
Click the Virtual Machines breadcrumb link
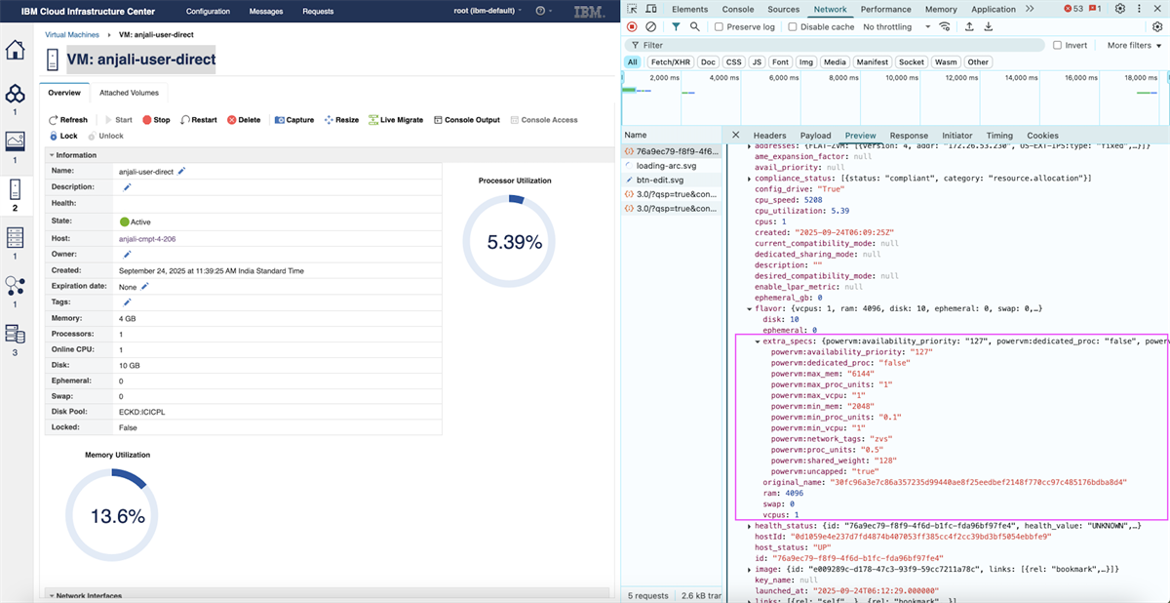point(71,34)
